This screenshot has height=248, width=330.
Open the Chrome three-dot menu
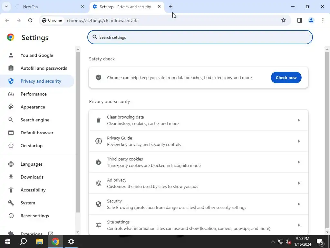coord(323,20)
